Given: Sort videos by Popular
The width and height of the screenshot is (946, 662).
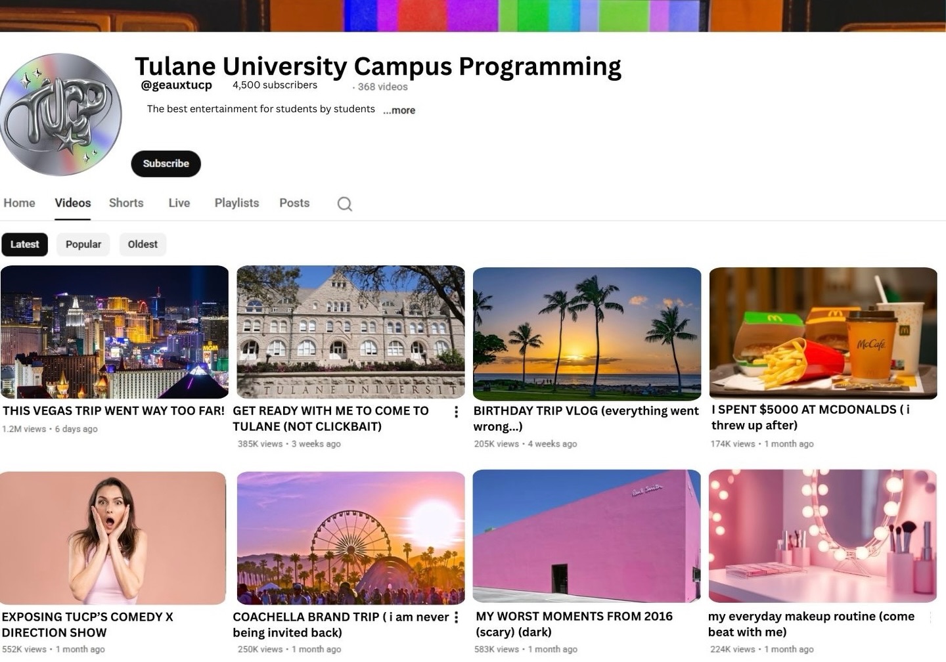Looking at the screenshot, I should pos(83,244).
